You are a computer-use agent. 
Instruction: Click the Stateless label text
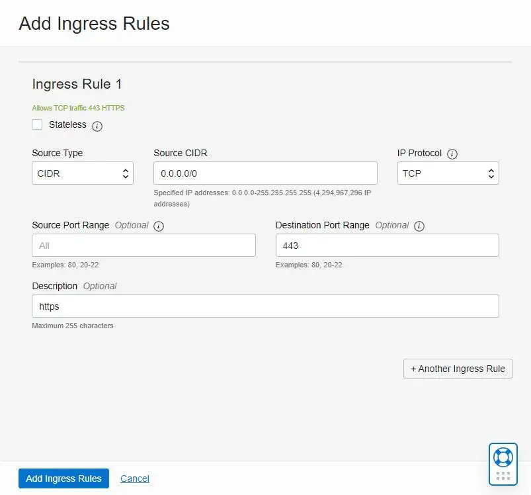[67, 124]
